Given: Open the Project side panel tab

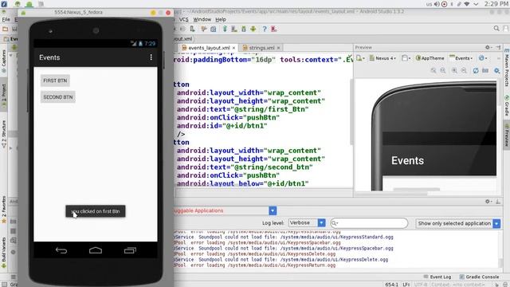Looking at the screenshot, I should [4, 95].
